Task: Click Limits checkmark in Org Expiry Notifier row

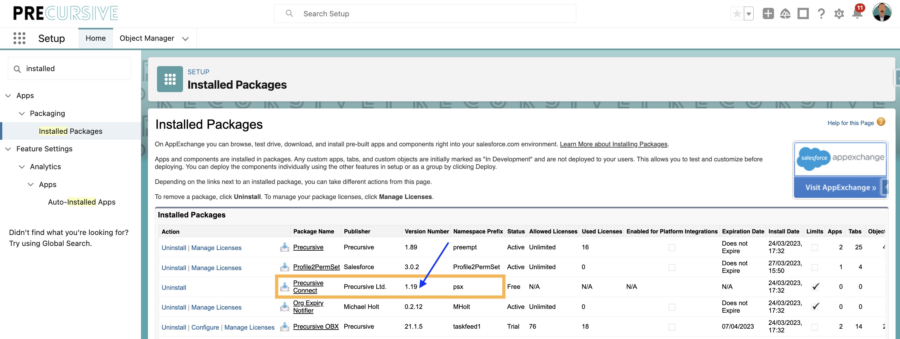Action: pyautogui.click(x=815, y=306)
